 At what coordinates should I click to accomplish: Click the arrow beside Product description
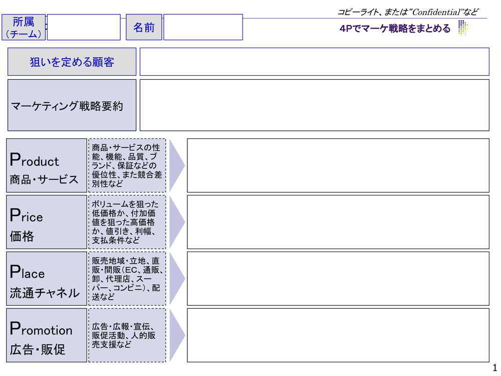[x=176, y=165]
